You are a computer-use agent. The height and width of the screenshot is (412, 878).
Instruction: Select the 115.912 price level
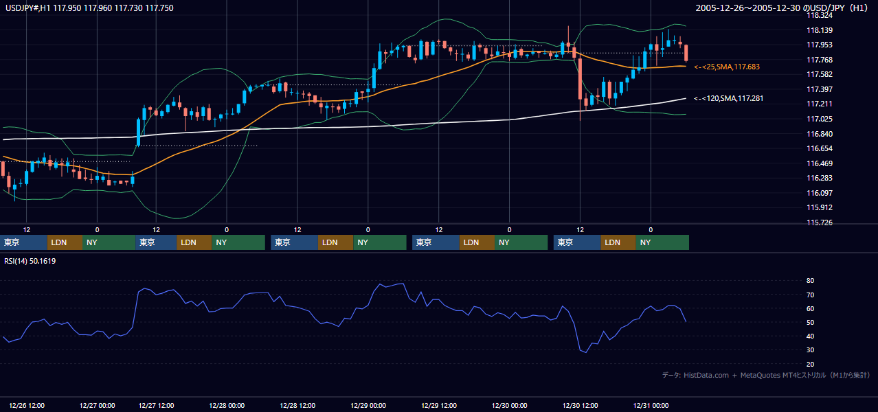pyautogui.click(x=820, y=207)
